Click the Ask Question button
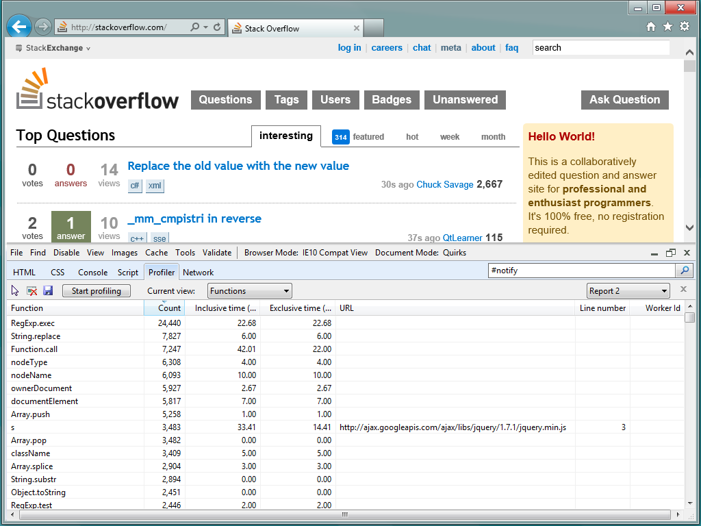 [x=625, y=100]
